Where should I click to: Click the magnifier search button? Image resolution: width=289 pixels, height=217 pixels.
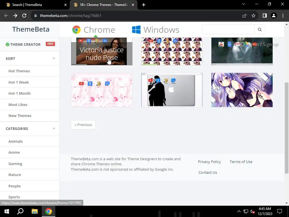coord(260,29)
